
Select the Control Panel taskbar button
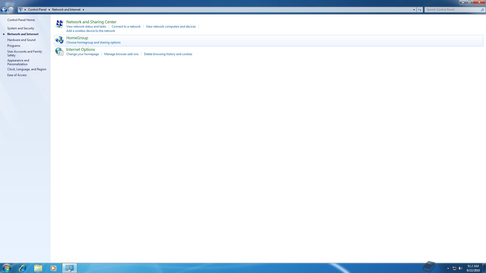coord(70,268)
